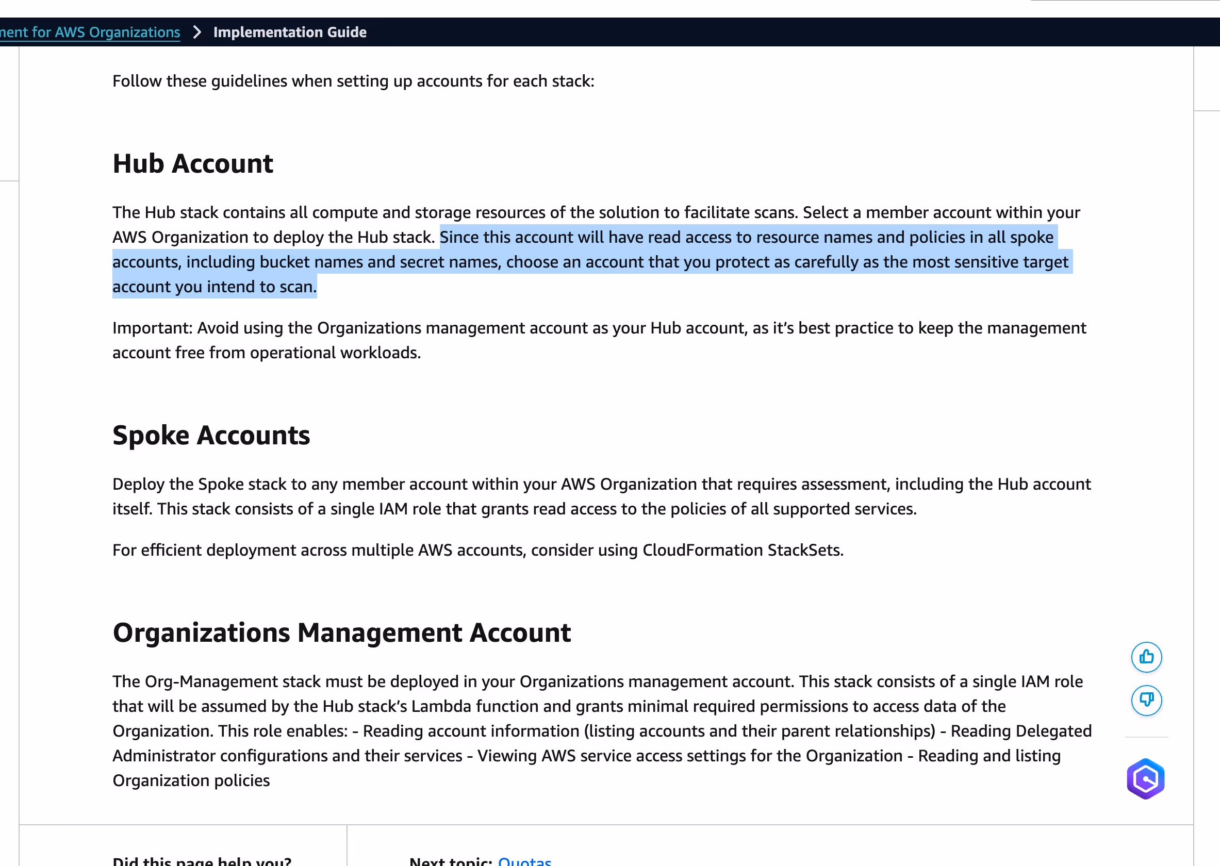Click the thumbs down feedback icon
Image resolution: width=1220 pixels, height=866 pixels.
pos(1146,700)
